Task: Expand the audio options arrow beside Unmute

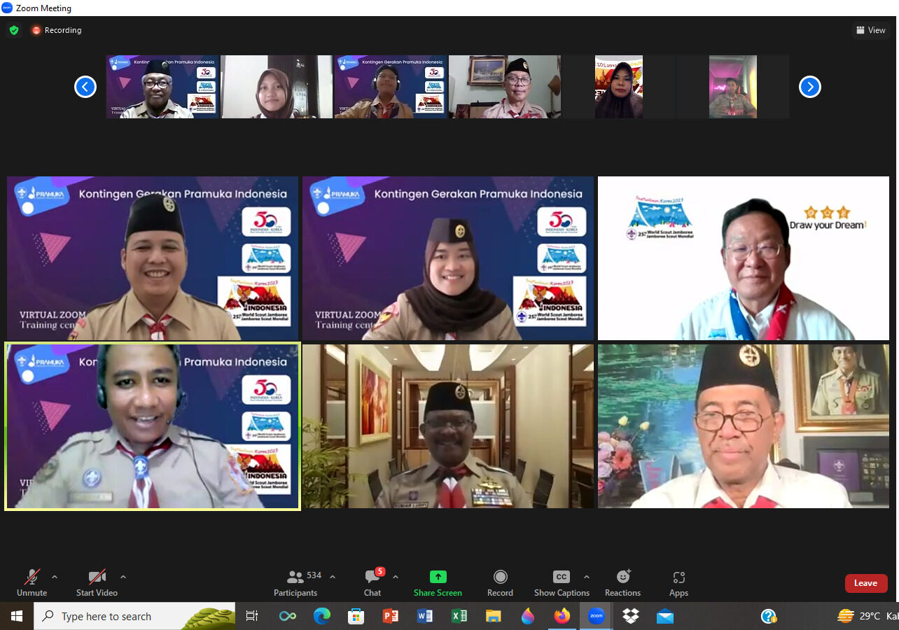Action: [55, 577]
